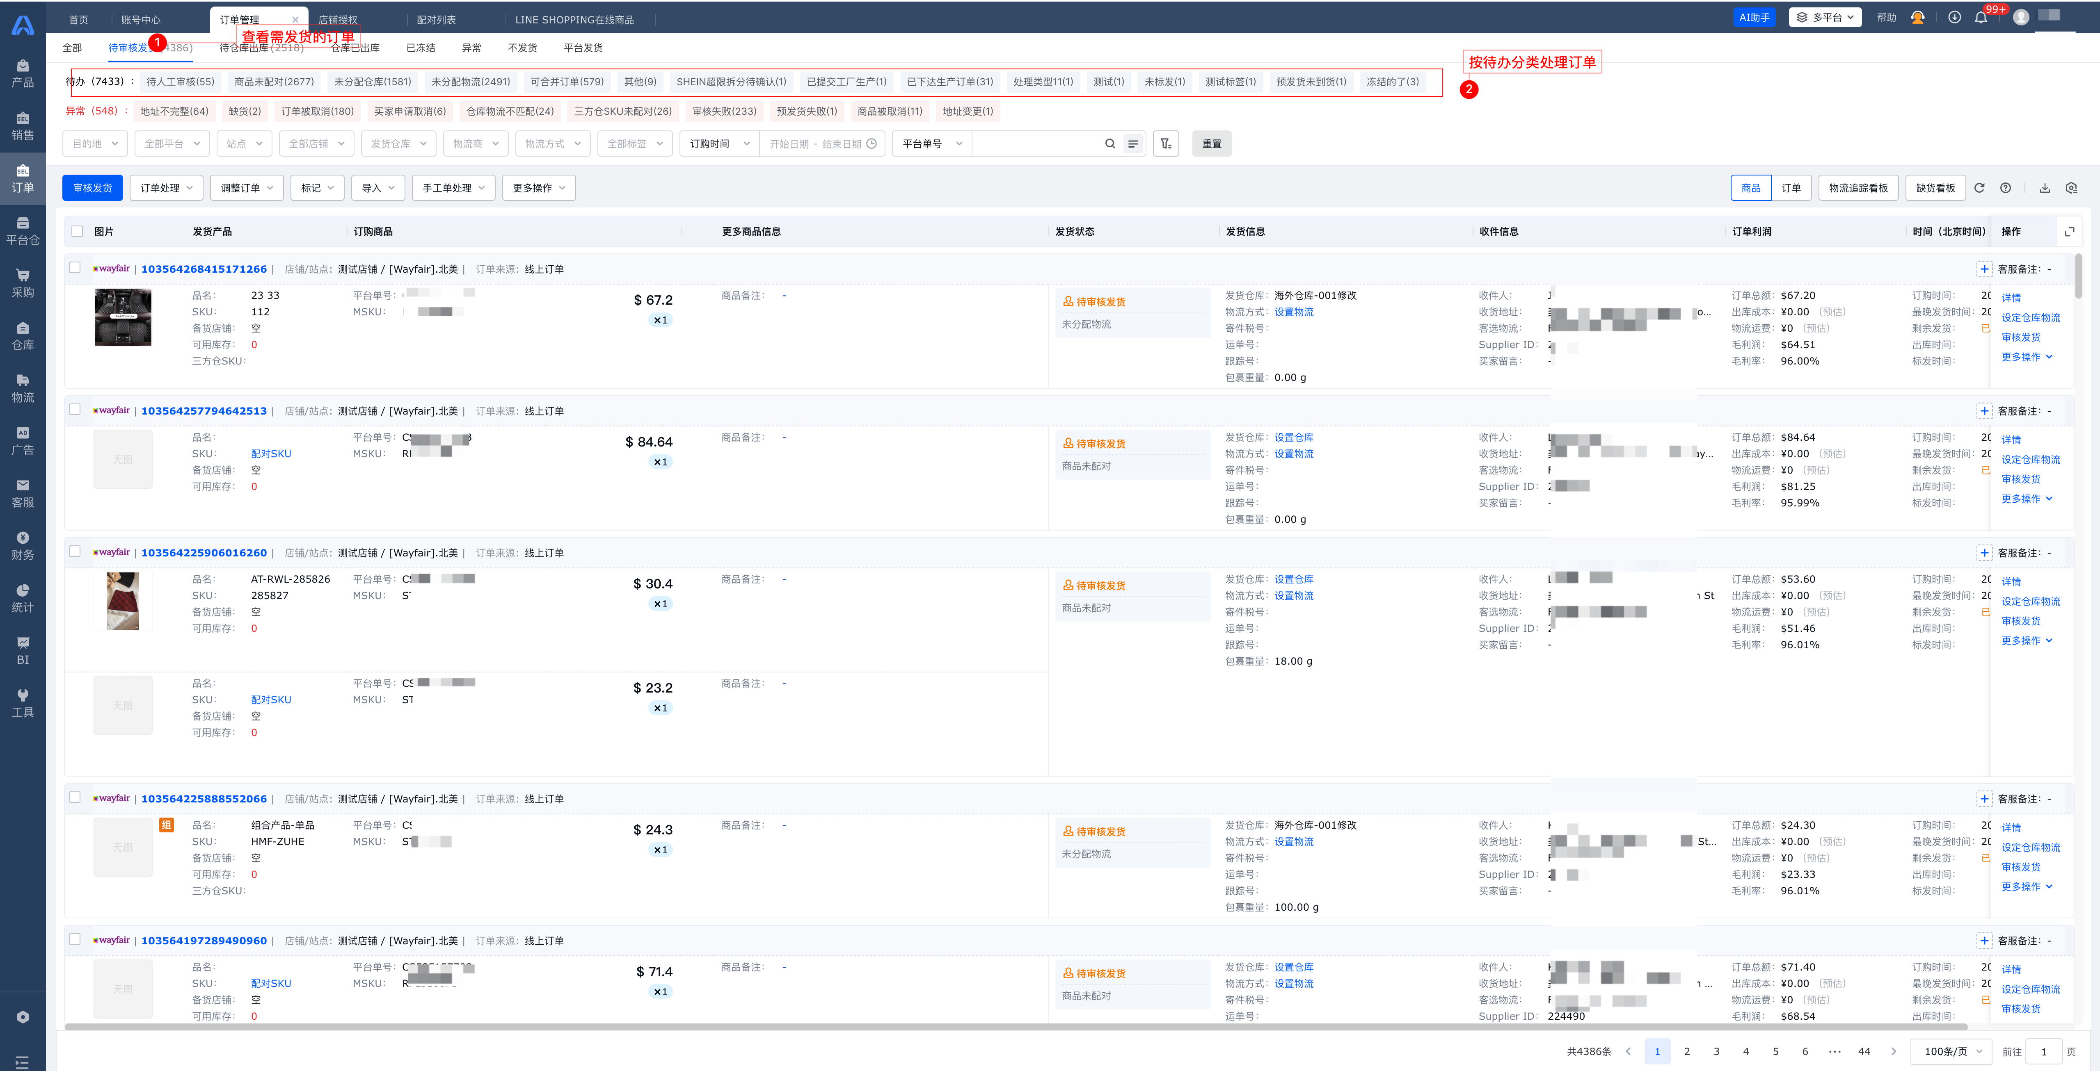Viewport: 2100px width, 1071px height.
Task: Open the settings hexagon icon in the sidebar
Action: (x=23, y=1016)
